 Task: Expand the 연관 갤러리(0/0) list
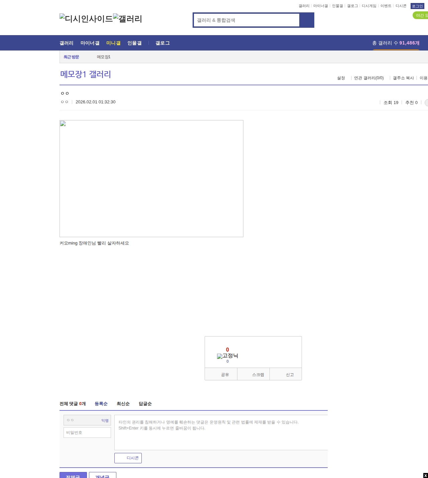point(369,78)
